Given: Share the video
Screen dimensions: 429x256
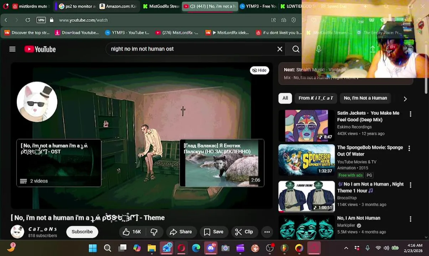Looking at the screenshot, I should (x=181, y=232).
